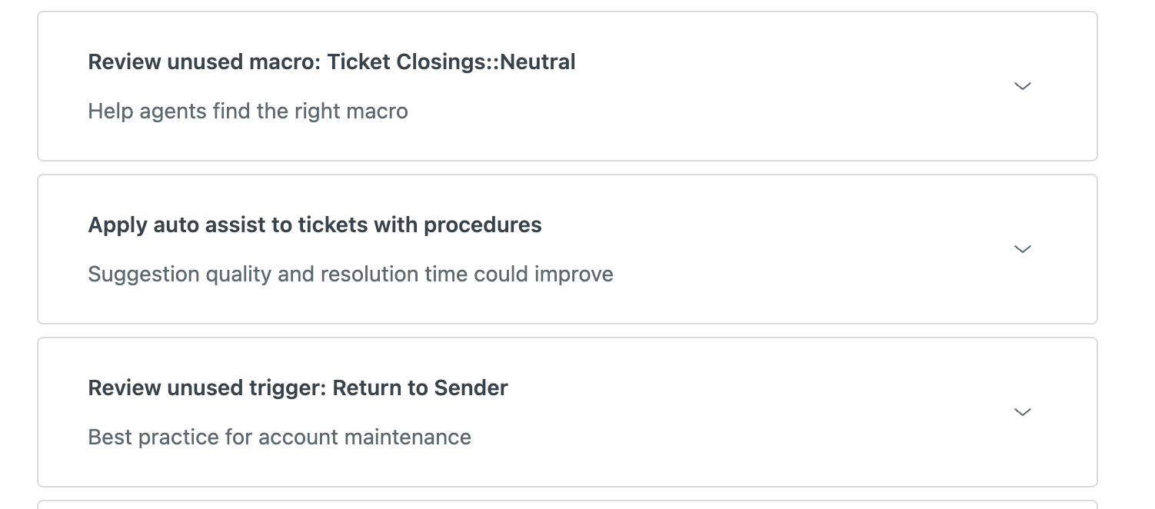
Task: Expand the Return to Sender trigger chevron
Action: pyautogui.click(x=1022, y=412)
